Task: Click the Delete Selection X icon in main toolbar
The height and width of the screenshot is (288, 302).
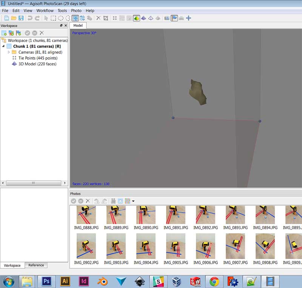Action: [x=98, y=18]
